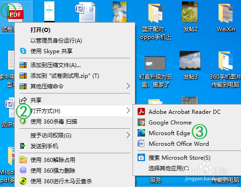
Task: Click the 360木马云查杀 green plus icon
Action: [x=23, y=181]
